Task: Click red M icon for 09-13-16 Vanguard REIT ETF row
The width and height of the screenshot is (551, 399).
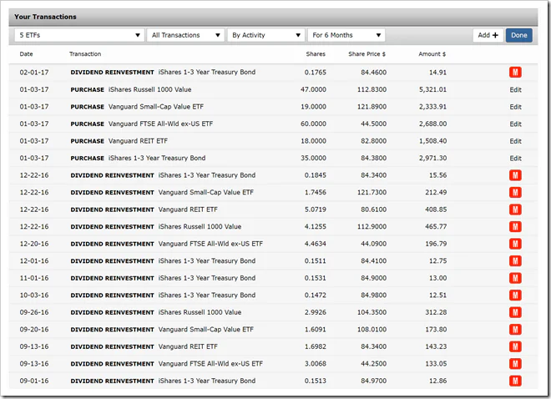Action: point(515,346)
